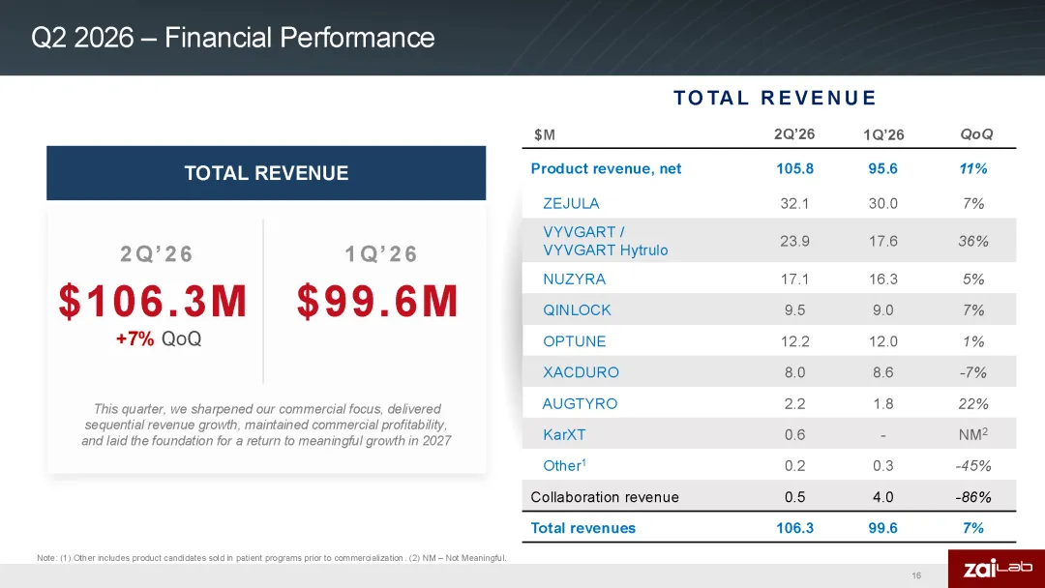1045x588 pixels.
Task: Click the QINLOCK row label
Action: (577, 310)
